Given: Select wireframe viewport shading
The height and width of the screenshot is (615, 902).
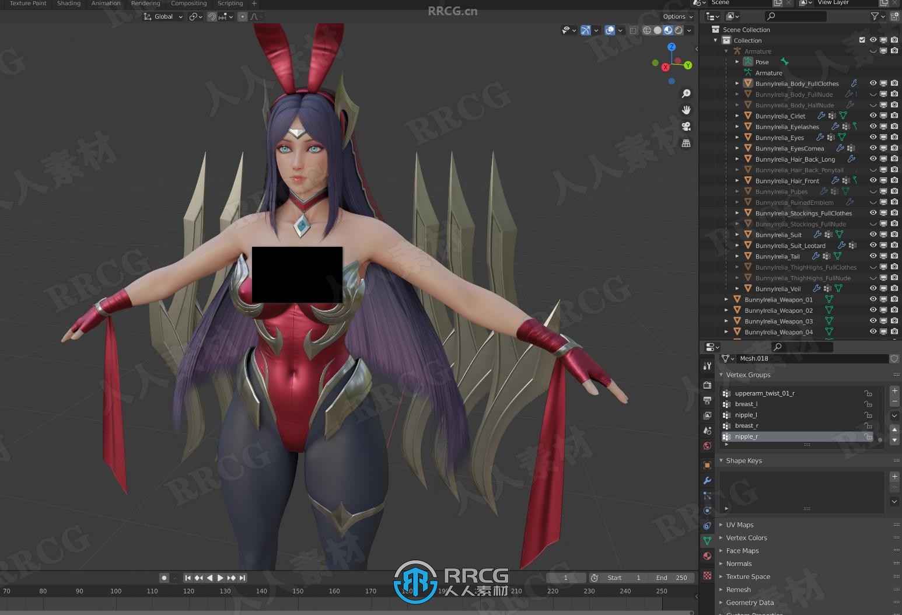Looking at the screenshot, I should (647, 30).
